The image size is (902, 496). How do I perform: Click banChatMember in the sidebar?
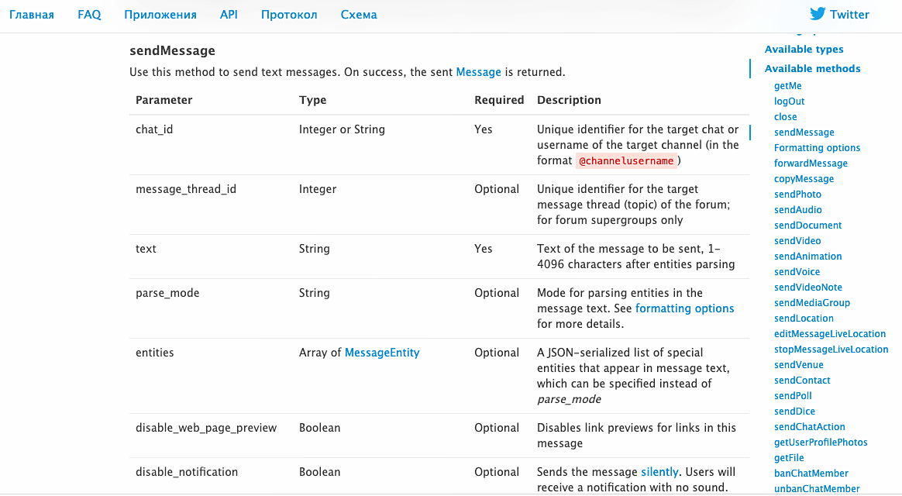click(x=811, y=473)
